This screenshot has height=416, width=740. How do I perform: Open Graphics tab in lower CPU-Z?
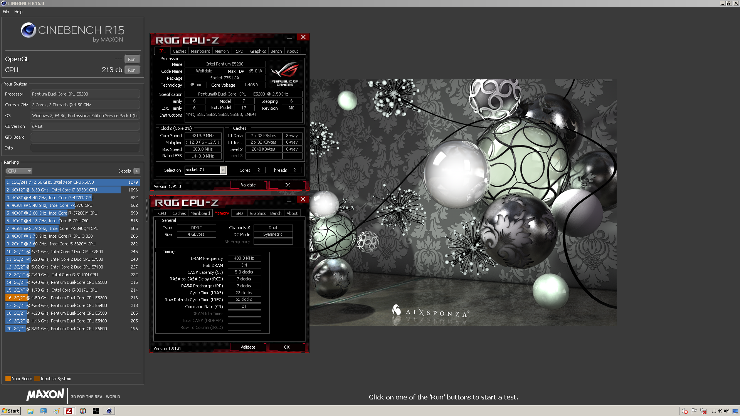258,213
